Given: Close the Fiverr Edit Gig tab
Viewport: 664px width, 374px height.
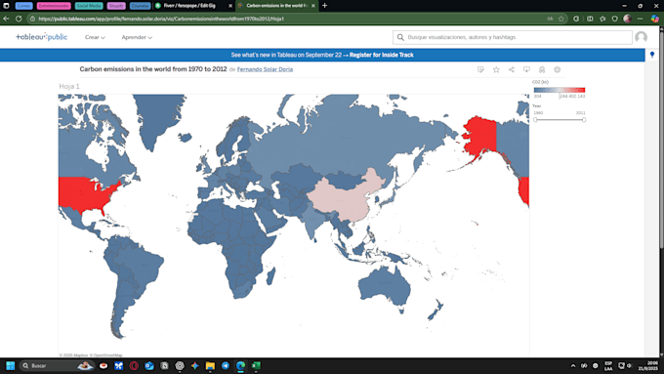Looking at the screenshot, I should [230, 6].
